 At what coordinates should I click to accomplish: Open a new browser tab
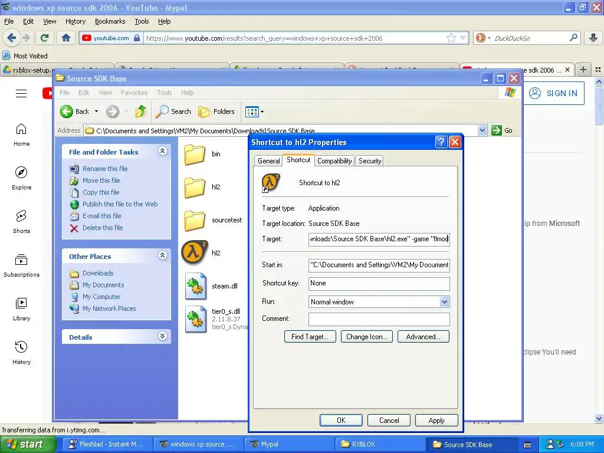[x=583, y=70]
